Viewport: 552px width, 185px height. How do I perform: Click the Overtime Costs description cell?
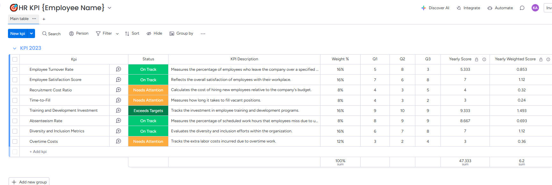244,142
